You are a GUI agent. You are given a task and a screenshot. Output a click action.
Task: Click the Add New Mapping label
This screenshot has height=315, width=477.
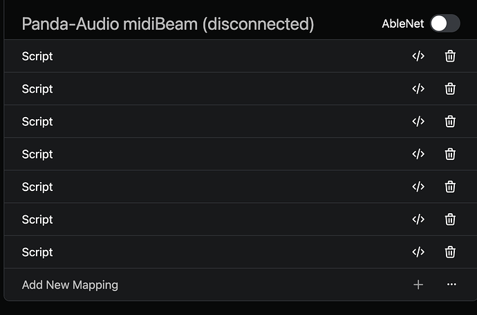point(70,285)
